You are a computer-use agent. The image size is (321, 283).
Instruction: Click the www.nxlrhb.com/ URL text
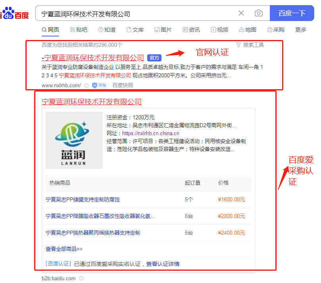(61, 86)
